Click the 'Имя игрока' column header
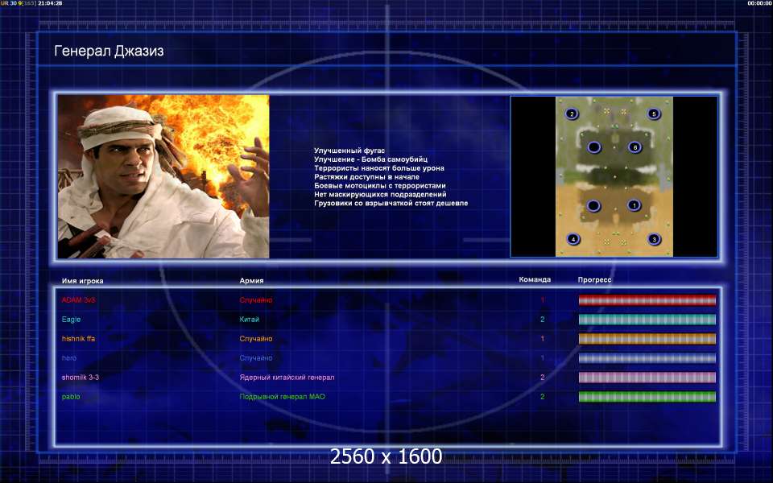 click(x=82, y=281)
